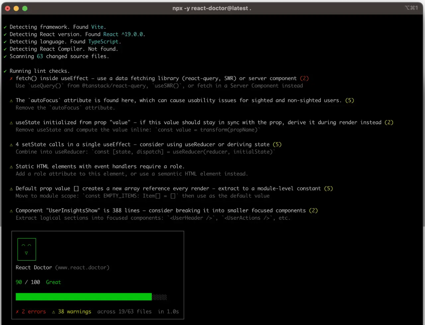425x325 pixels.
Task: Click green checkmark beside Detecting framework
Action: pos(5,27)
